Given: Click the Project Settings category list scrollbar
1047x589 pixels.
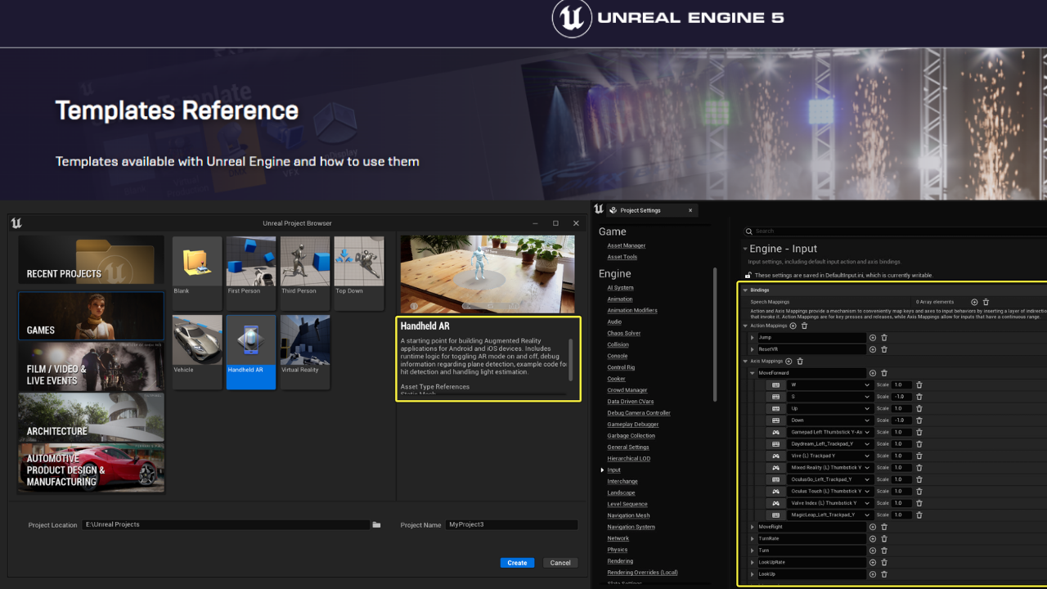Looking at the screenshot, I should (x=716, y=334).
